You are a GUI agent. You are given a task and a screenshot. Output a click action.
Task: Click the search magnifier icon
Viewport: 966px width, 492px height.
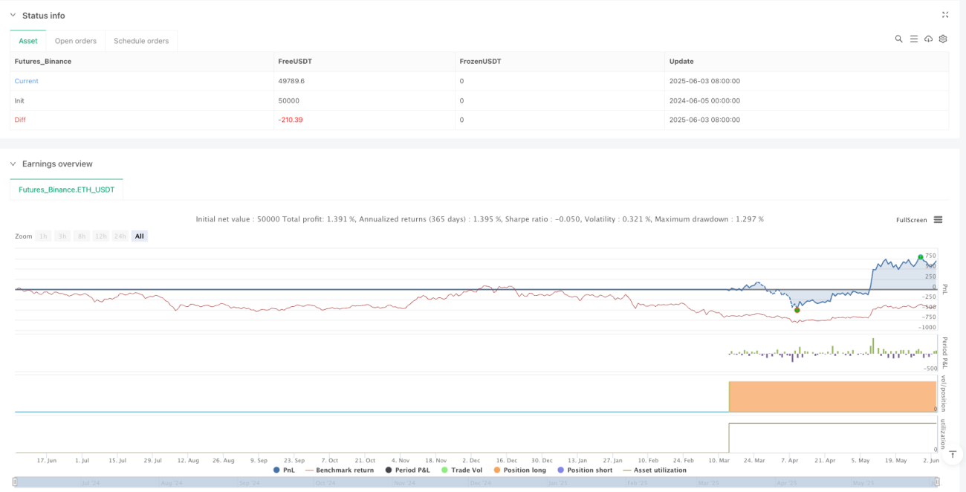[898, 39]
